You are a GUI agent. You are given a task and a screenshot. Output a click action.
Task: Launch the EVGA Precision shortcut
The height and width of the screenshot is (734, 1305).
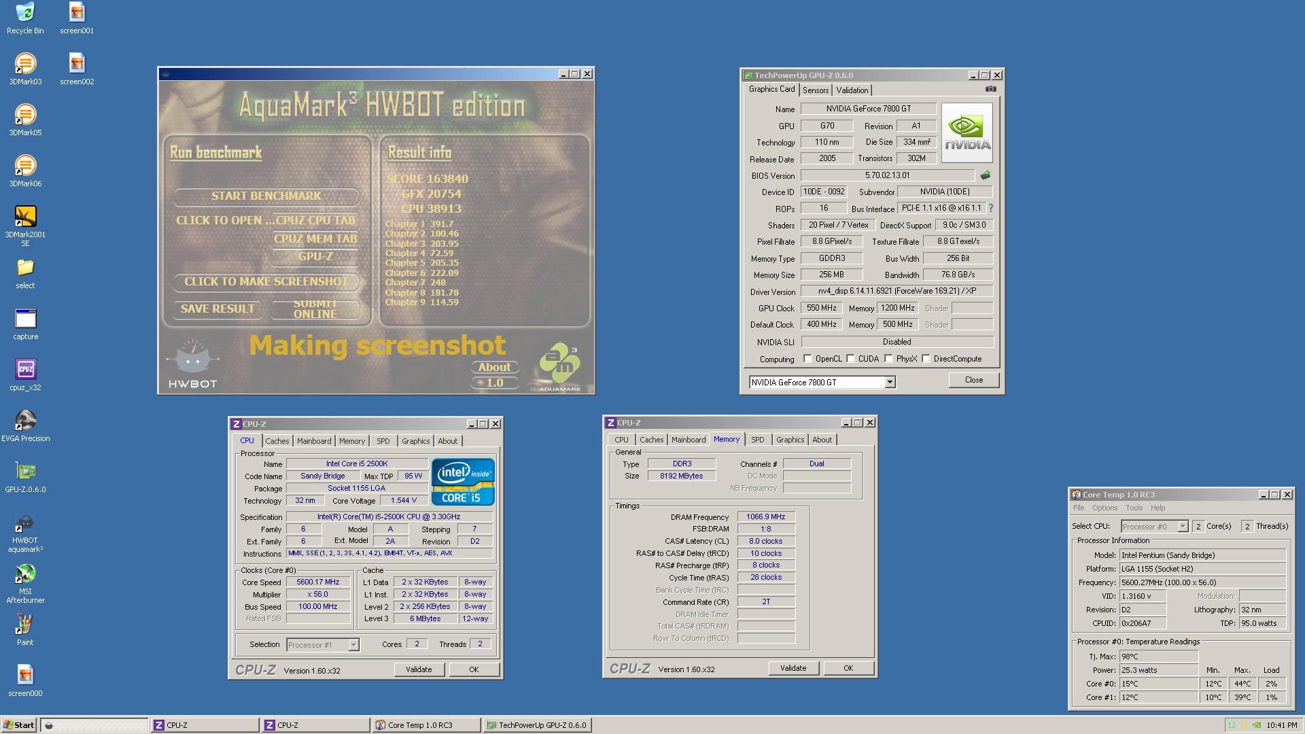[25, 426]
